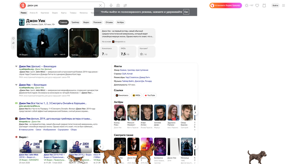Open the kinopoisk.ru Джон Уик фильм result

55,119
